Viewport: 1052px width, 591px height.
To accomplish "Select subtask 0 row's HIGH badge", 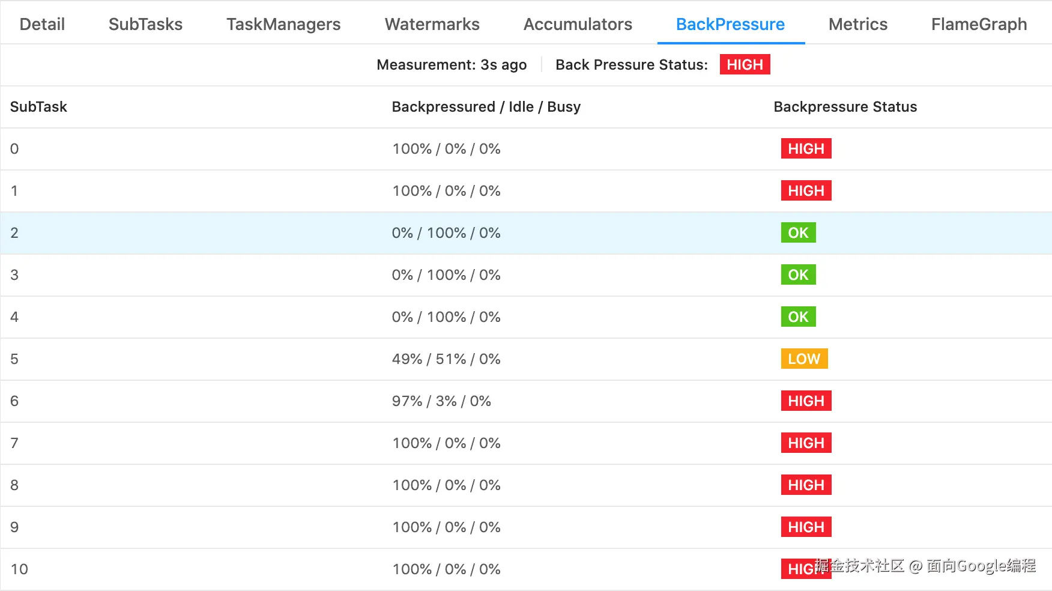I will 806,148.
